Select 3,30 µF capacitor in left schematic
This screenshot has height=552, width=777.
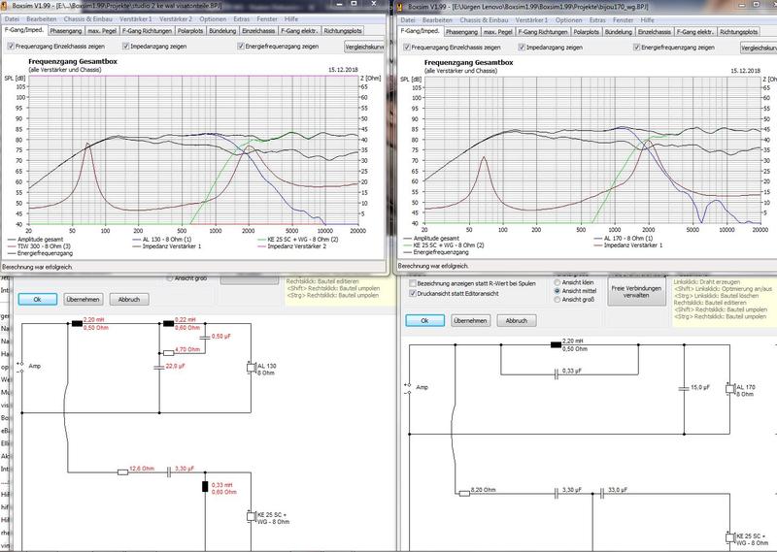pyautogui.click(x=169, y=472)
